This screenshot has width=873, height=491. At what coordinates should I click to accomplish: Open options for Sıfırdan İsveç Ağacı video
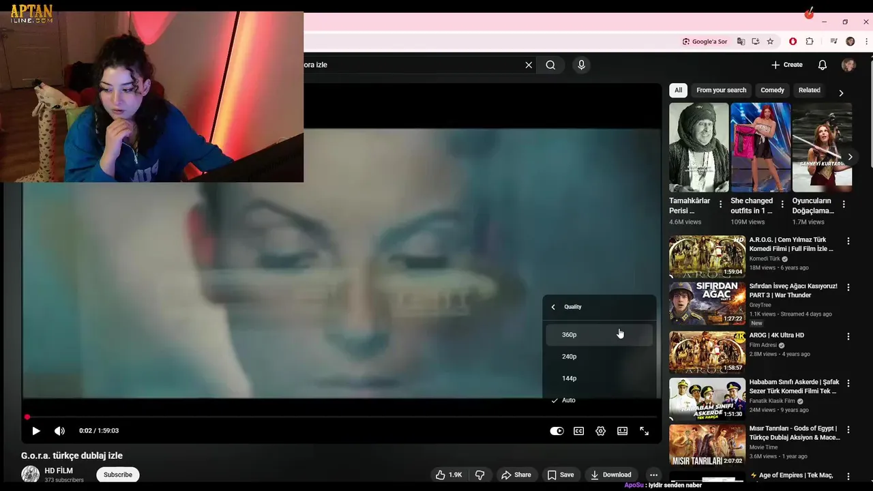848,288
